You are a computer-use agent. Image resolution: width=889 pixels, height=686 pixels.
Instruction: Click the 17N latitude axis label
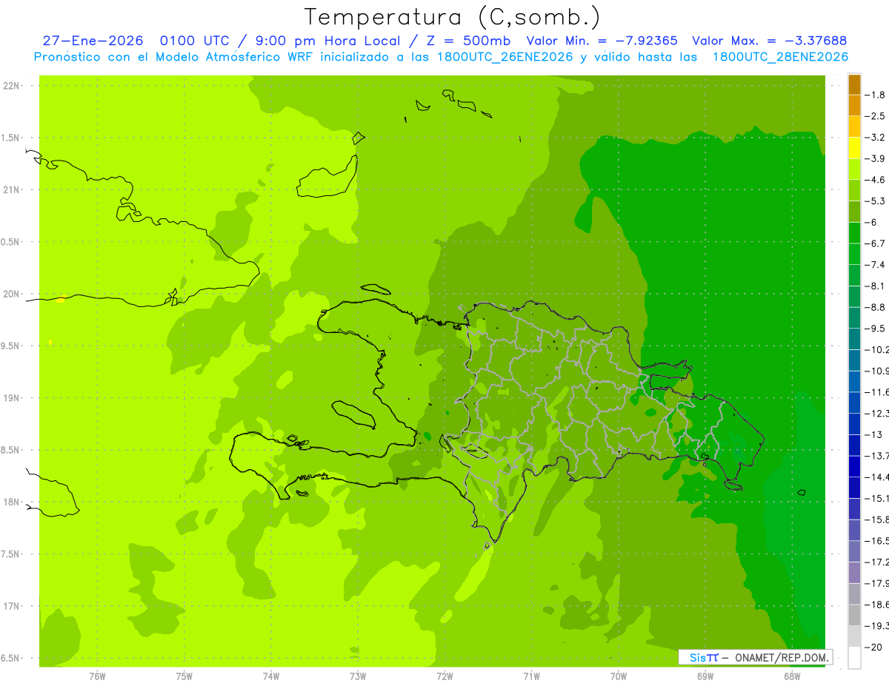[x=12, y=607]
